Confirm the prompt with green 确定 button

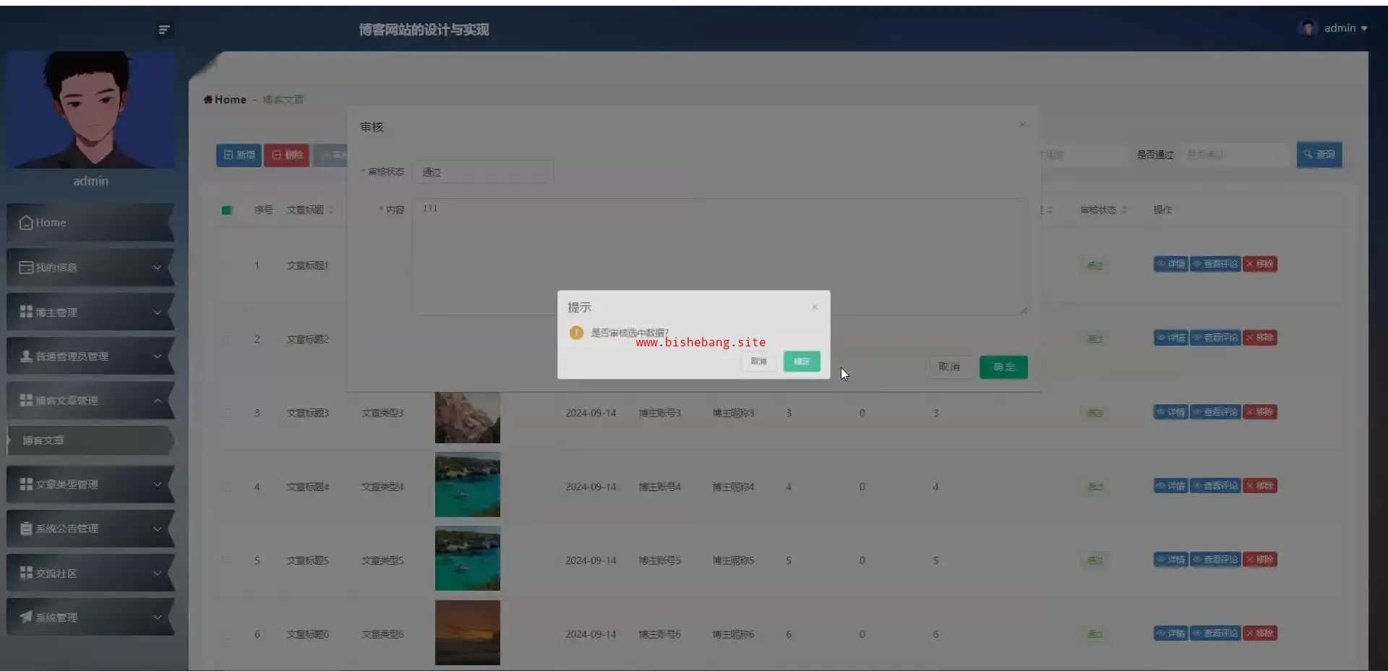802,361
